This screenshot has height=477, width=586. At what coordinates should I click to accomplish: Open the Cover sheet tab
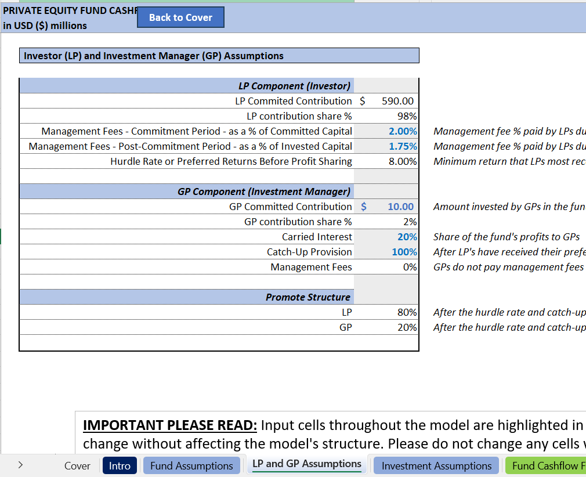[77, 466]
